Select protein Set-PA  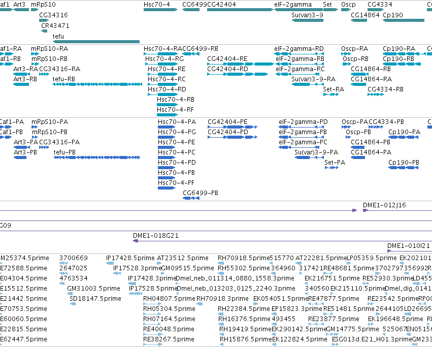[331, 168]
